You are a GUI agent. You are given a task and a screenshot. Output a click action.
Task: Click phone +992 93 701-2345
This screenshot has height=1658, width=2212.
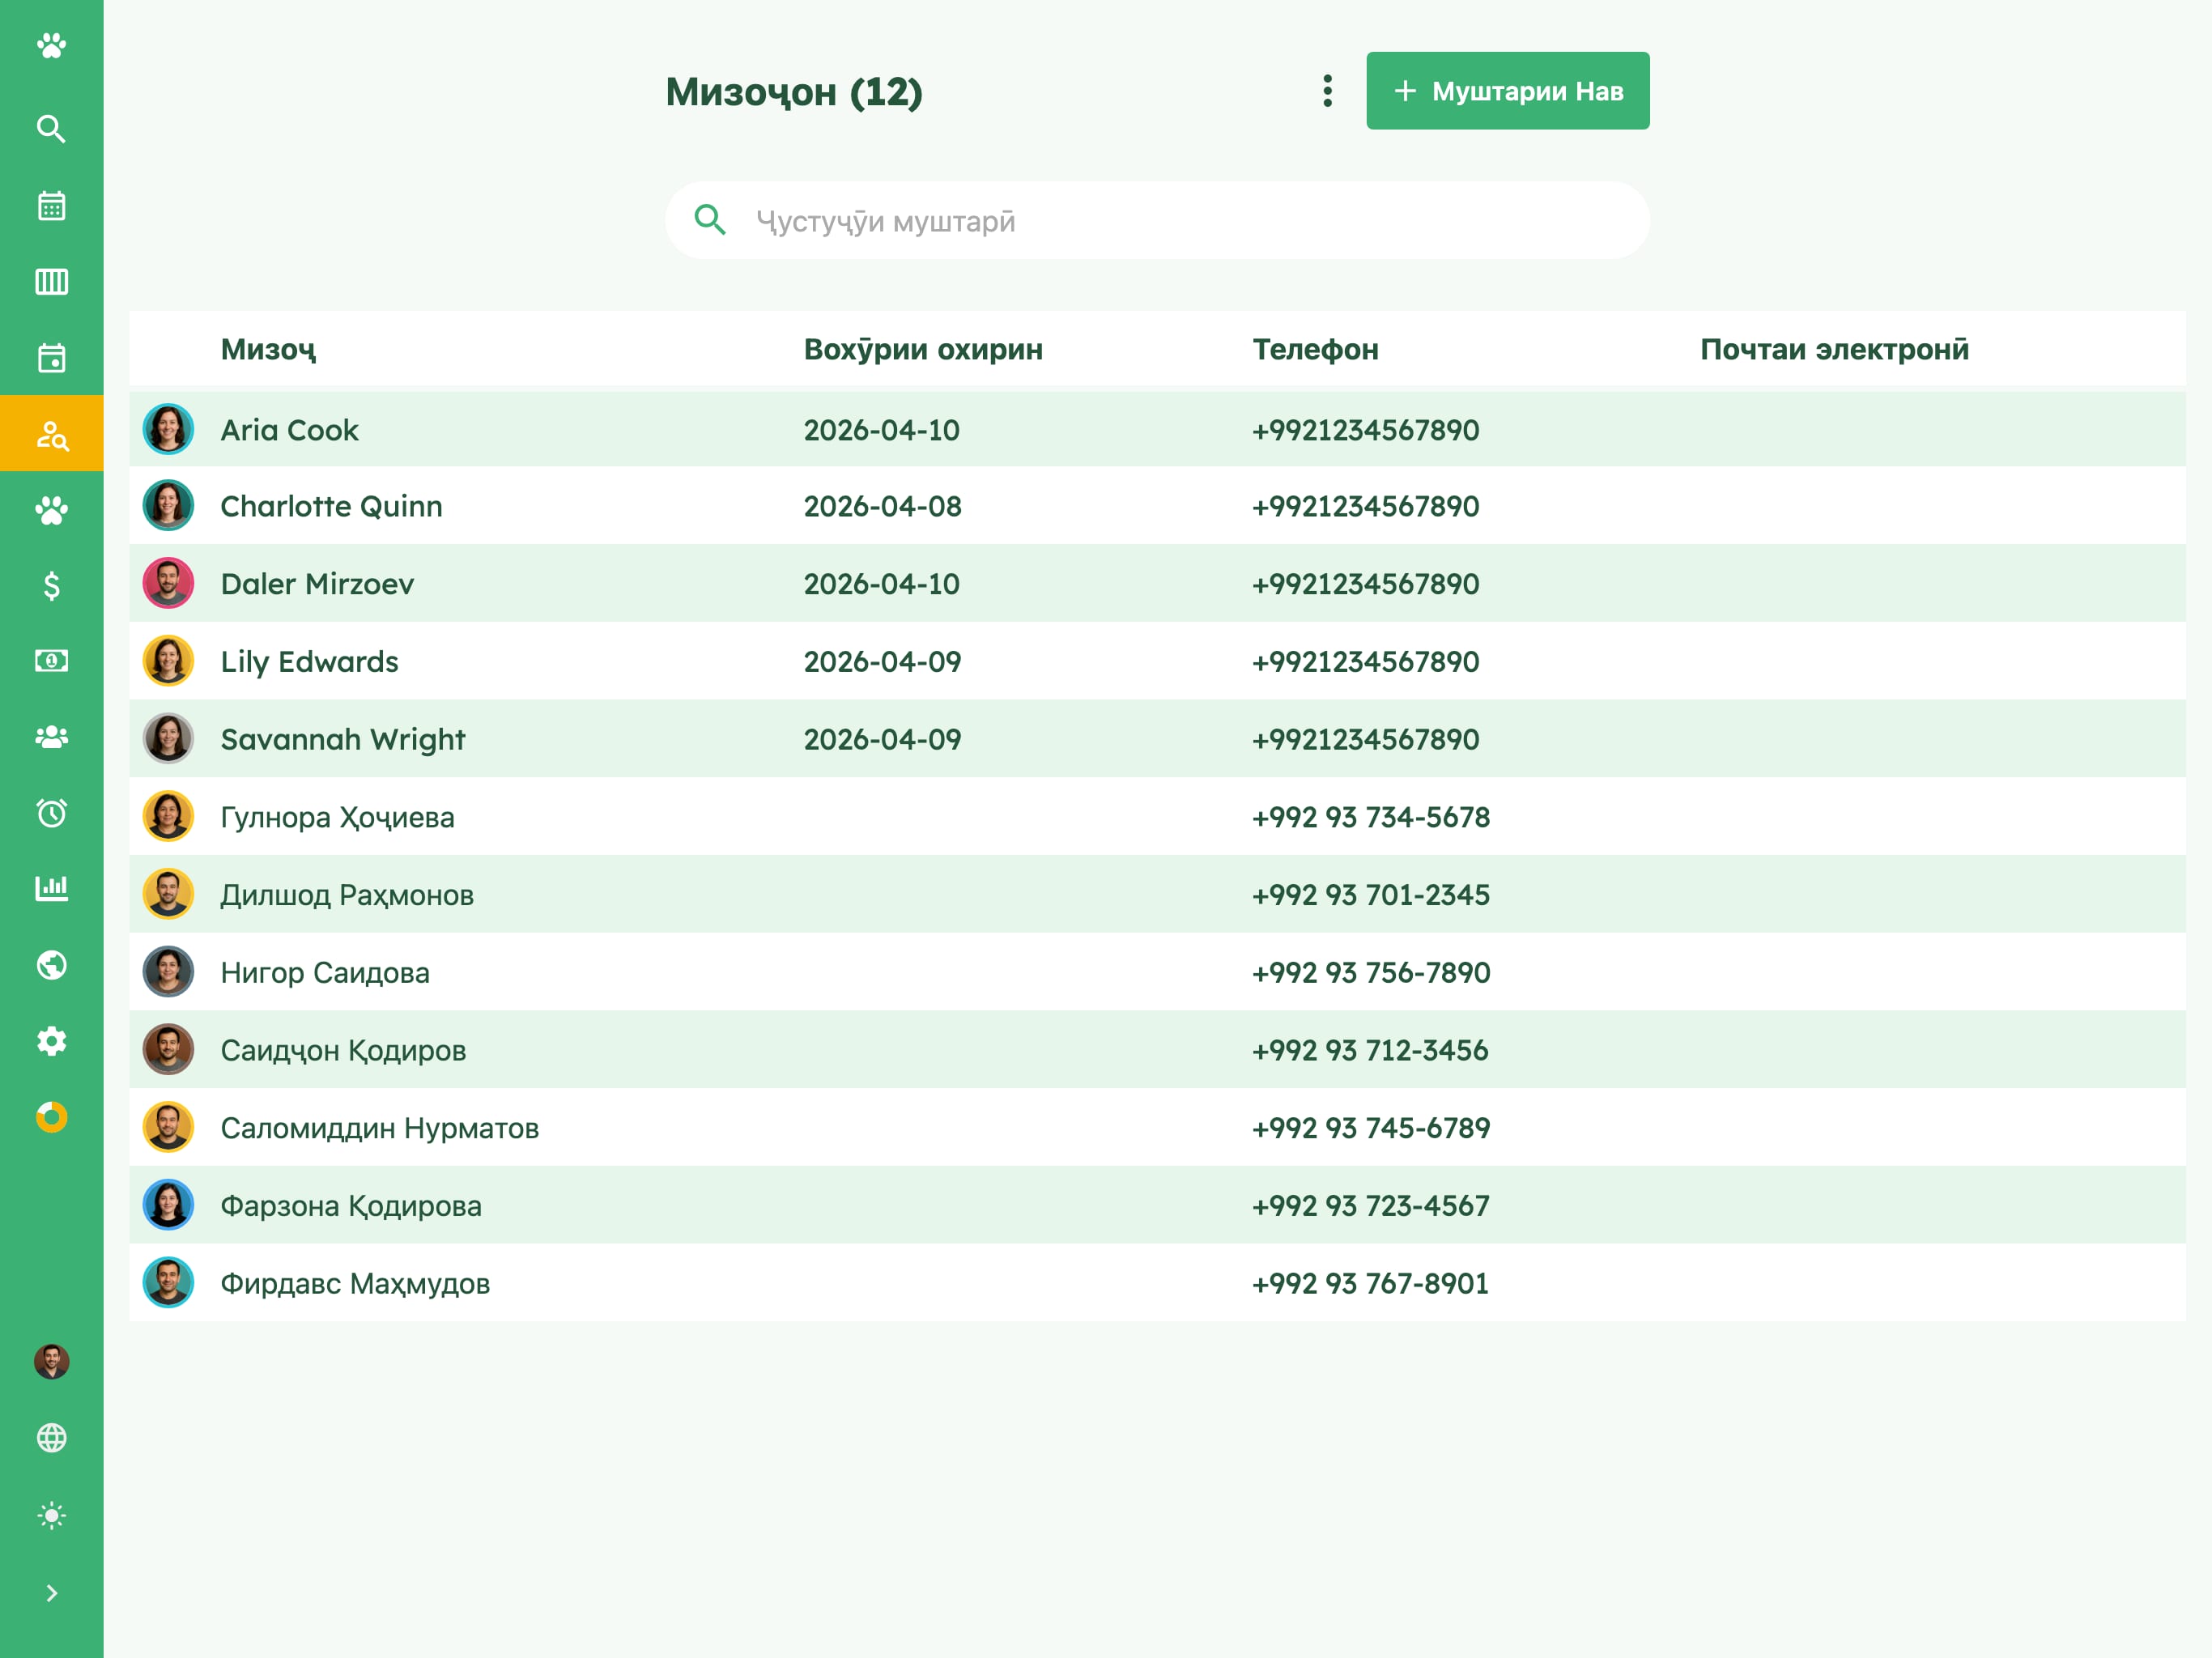tap(1371, 895)
